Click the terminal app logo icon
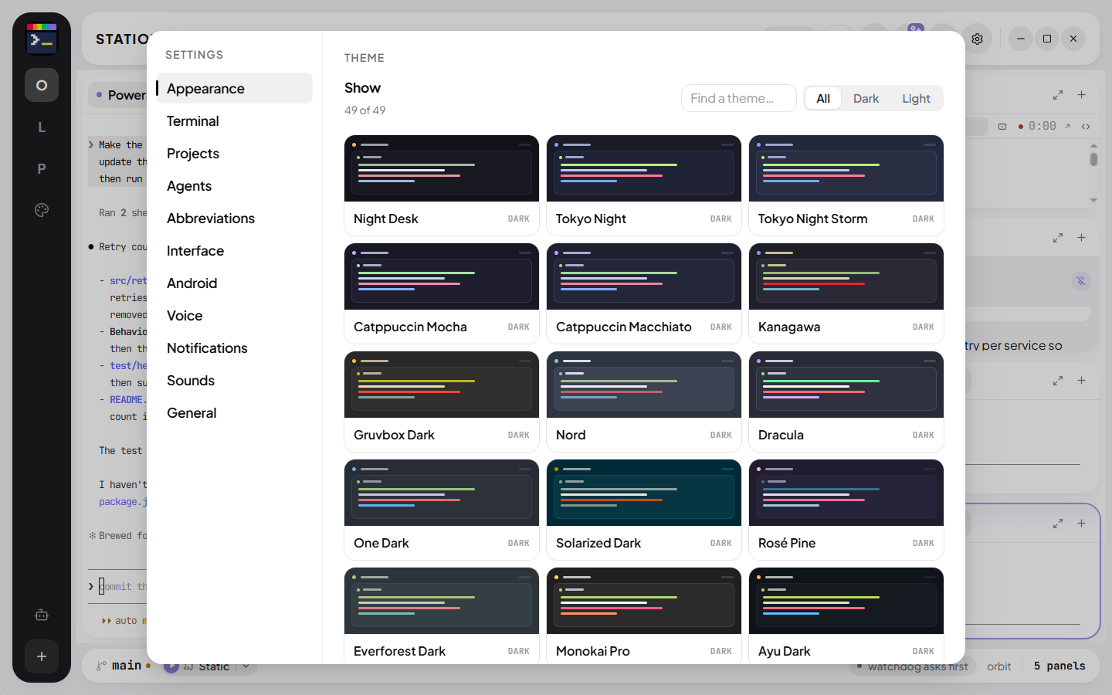1112x695 pixels. pos(42,39)
